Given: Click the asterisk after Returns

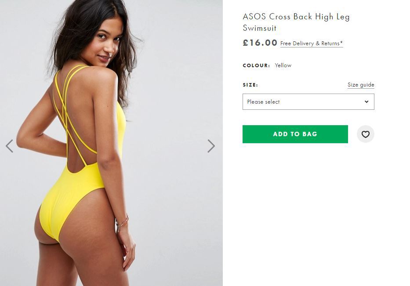Looking at the screenshot, I should (x=341, y=42).
